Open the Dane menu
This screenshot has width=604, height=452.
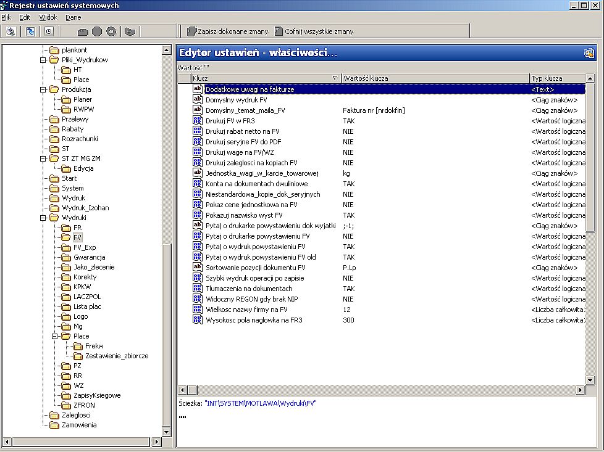73,17
